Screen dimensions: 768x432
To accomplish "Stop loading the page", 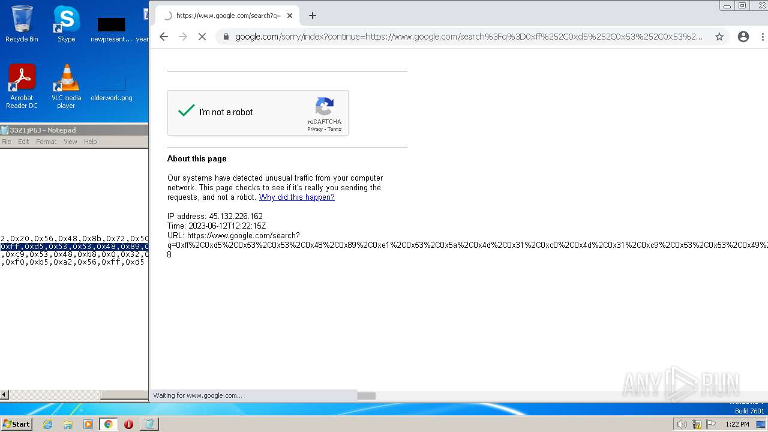I will click(202, 37).
